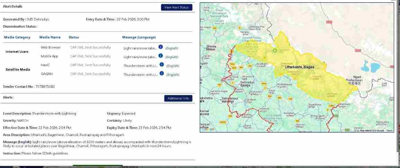
Task: Click info icon in NavIC row
Action: [x=161, y=65]
